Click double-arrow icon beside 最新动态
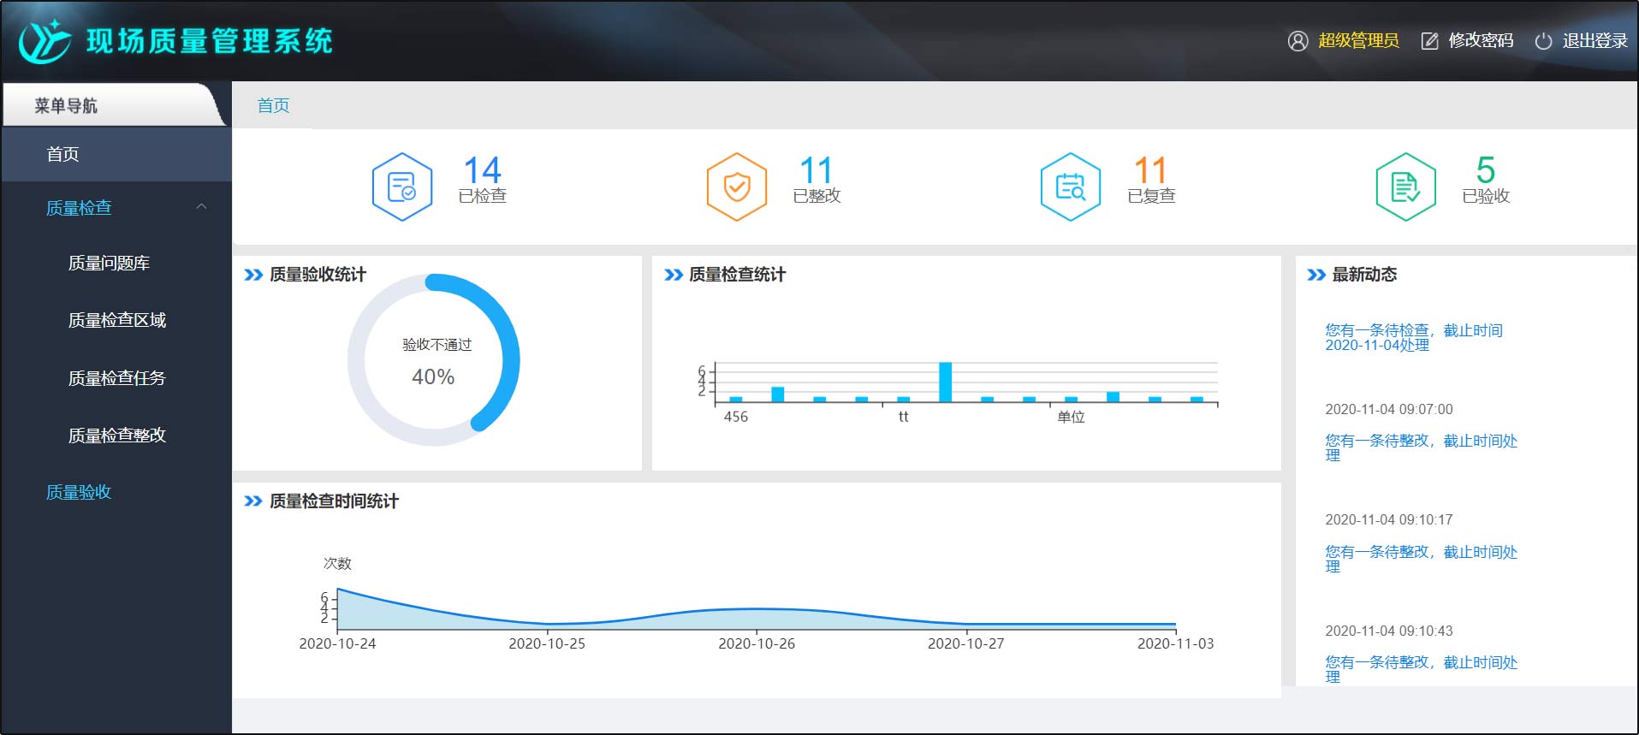Viewport: 1639px width, 735px height. coord(1316,275)
